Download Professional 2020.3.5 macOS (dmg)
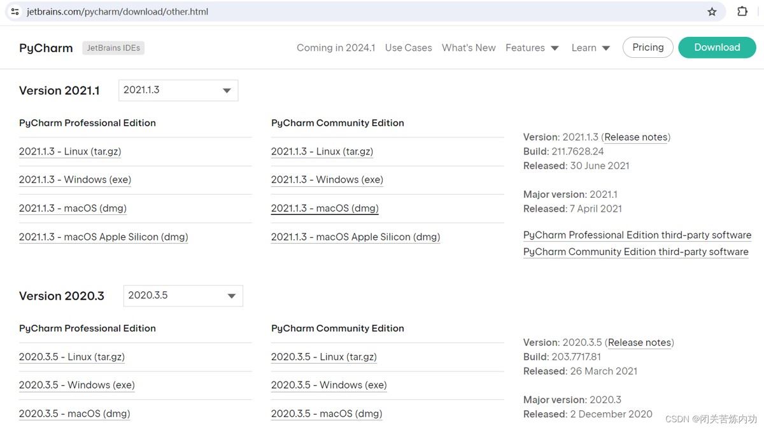This screenshot has width=764, height=428. (74, 413)
